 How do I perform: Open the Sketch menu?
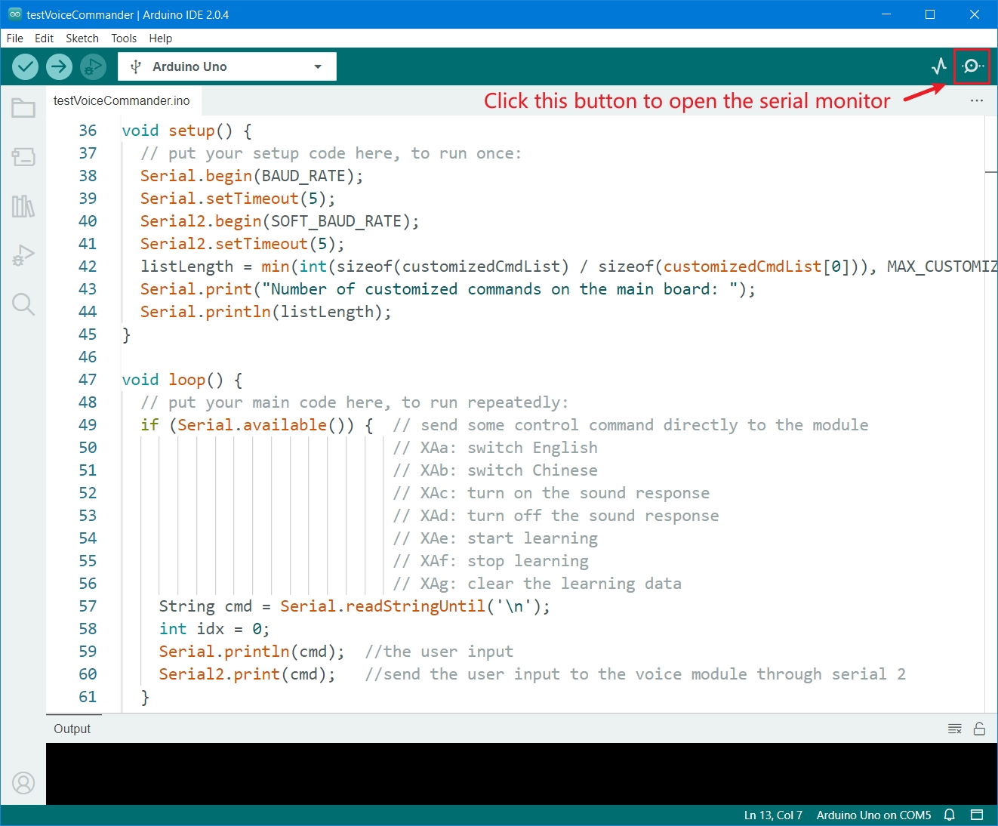(x=82, y=39)
